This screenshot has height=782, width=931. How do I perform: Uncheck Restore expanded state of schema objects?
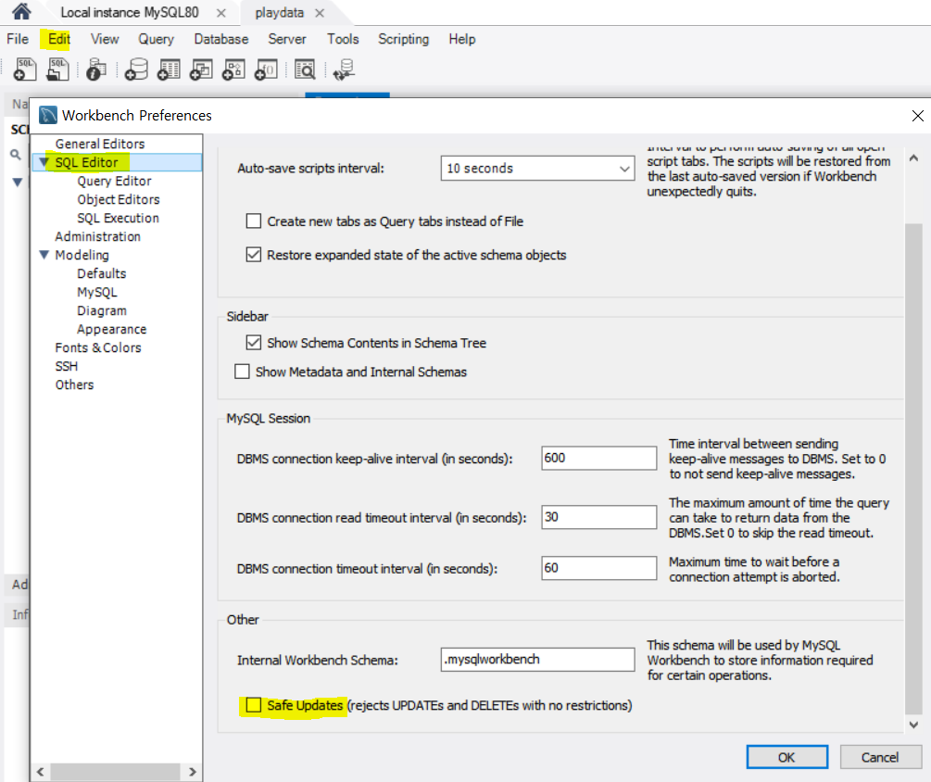pos(254,255)
